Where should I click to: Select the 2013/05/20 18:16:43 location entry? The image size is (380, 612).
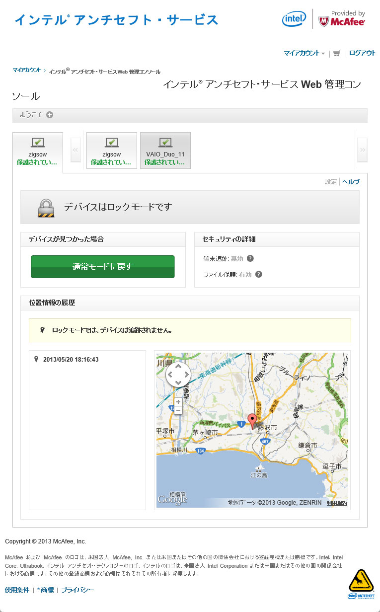pyautogui.click(x=71, y=360)
